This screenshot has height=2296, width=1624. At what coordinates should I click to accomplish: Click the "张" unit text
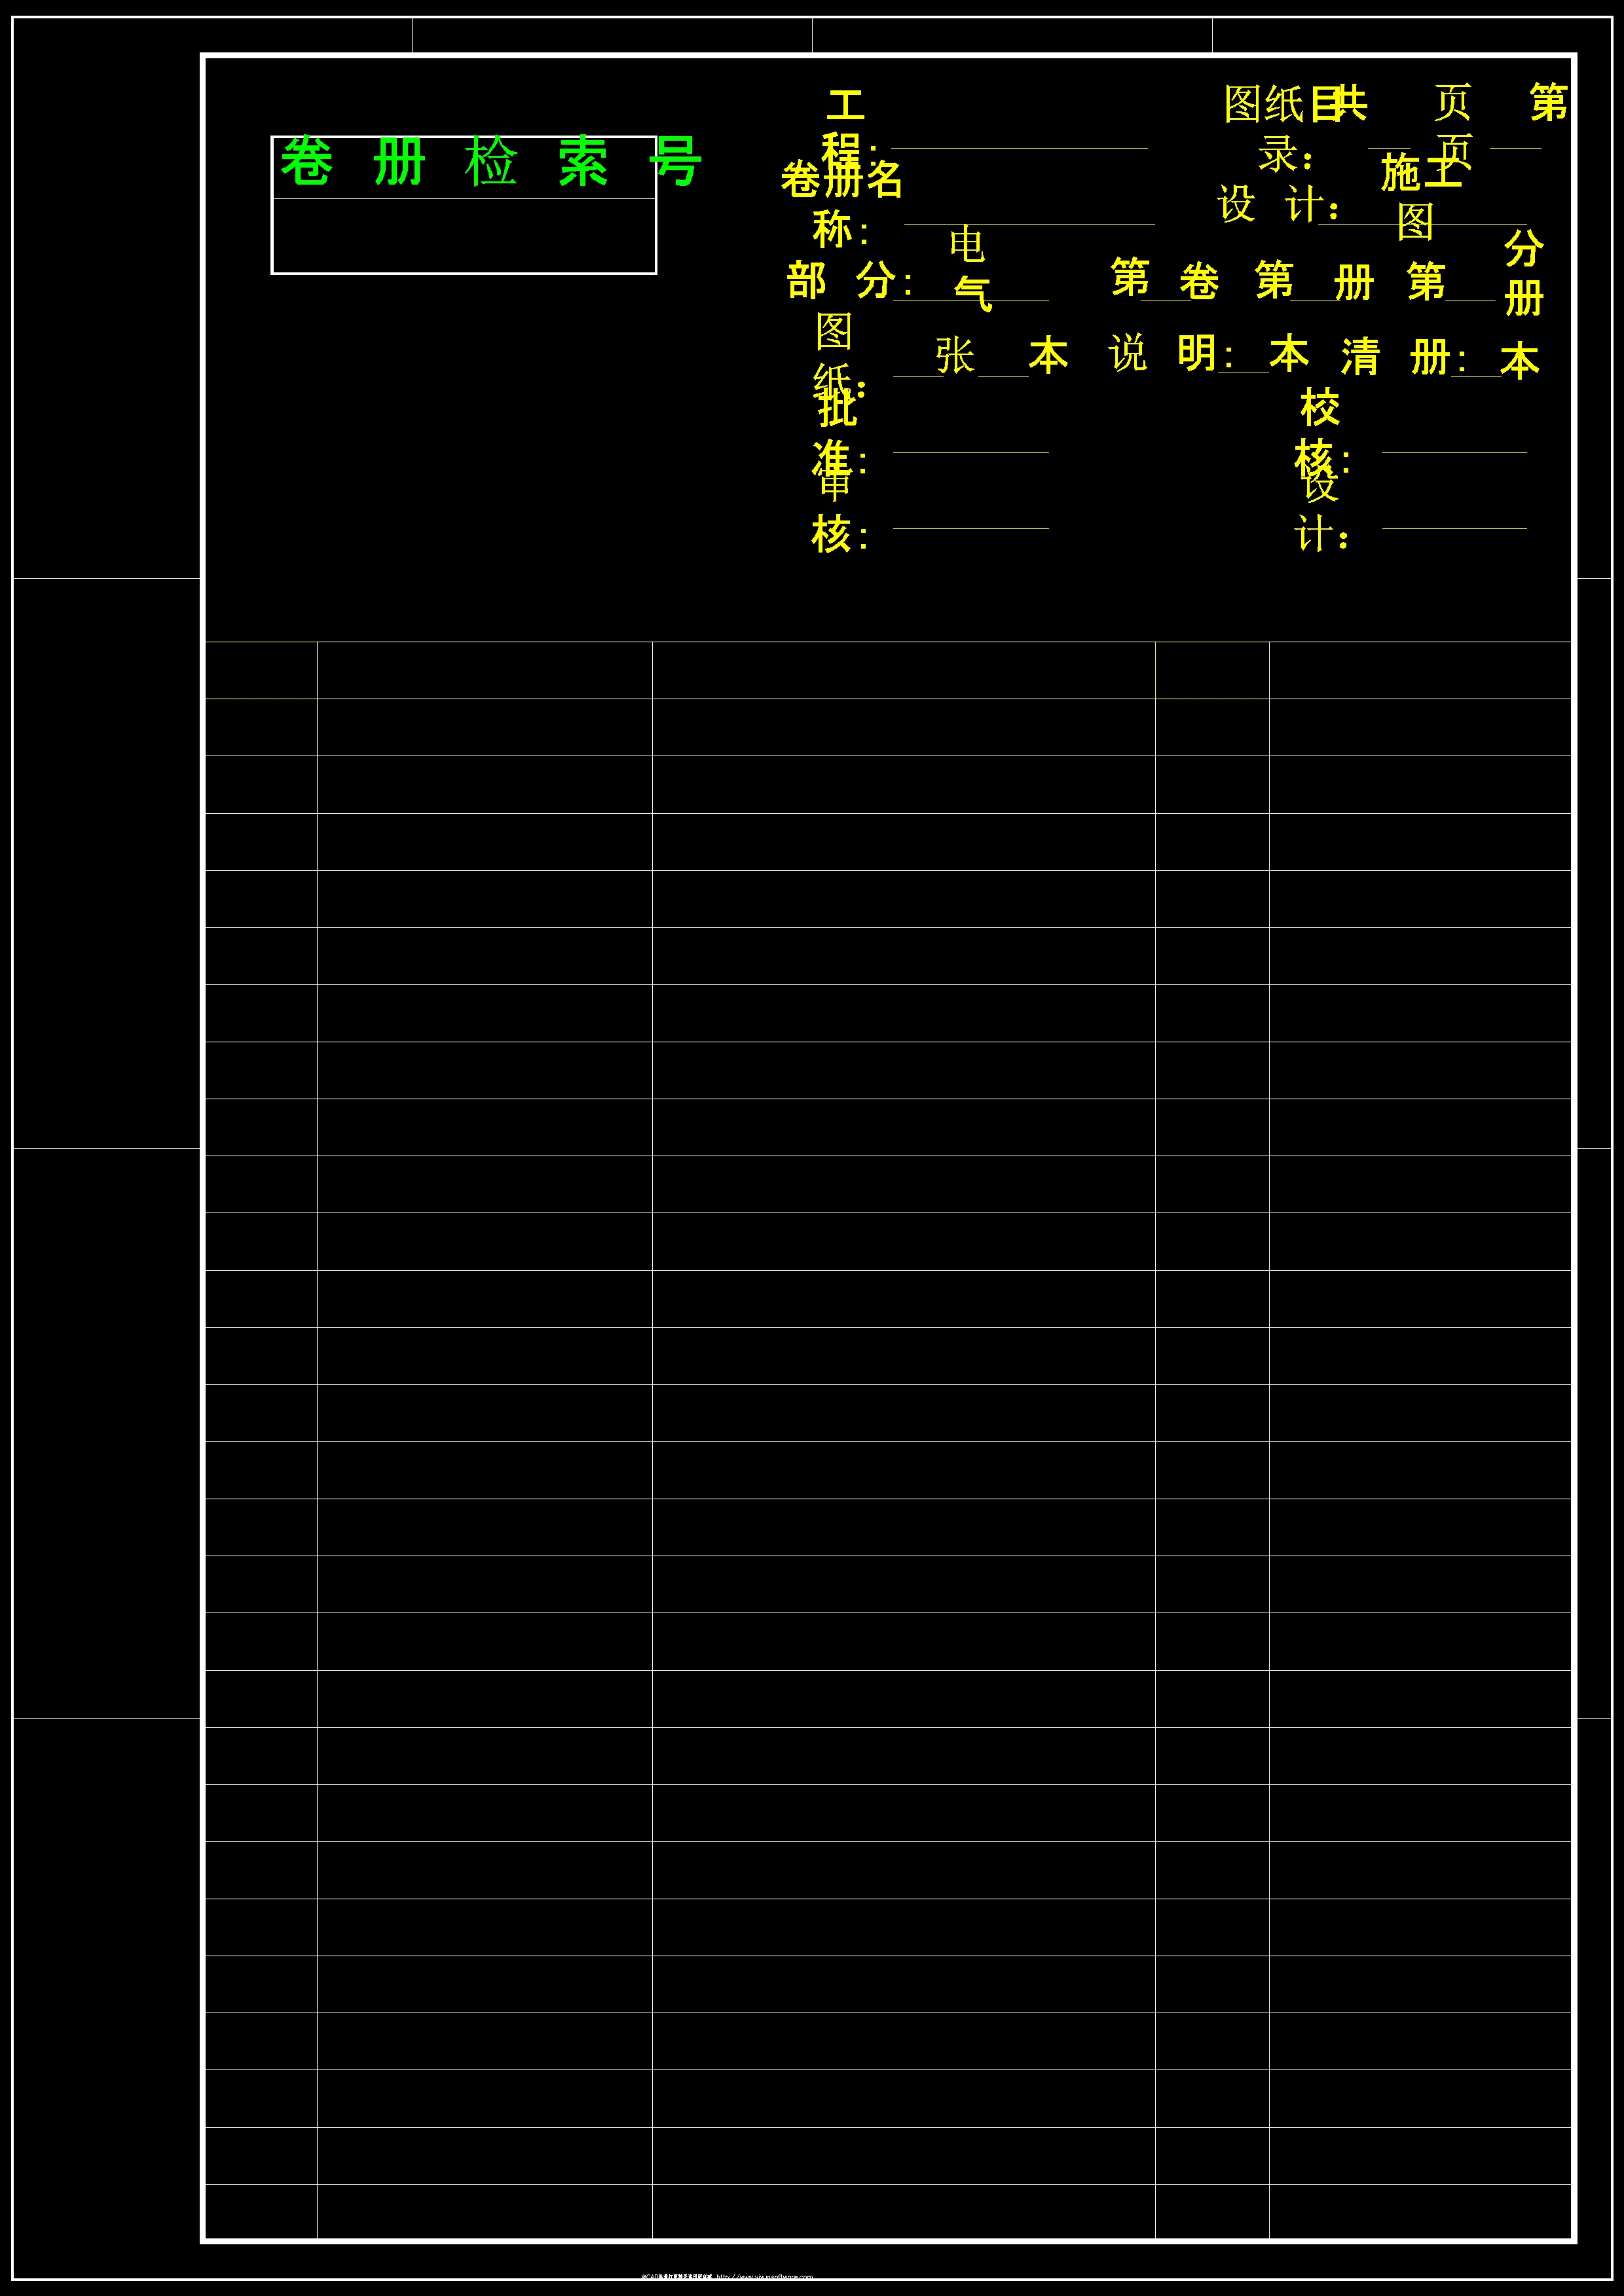pyautogui.click(x=955, y=356)
